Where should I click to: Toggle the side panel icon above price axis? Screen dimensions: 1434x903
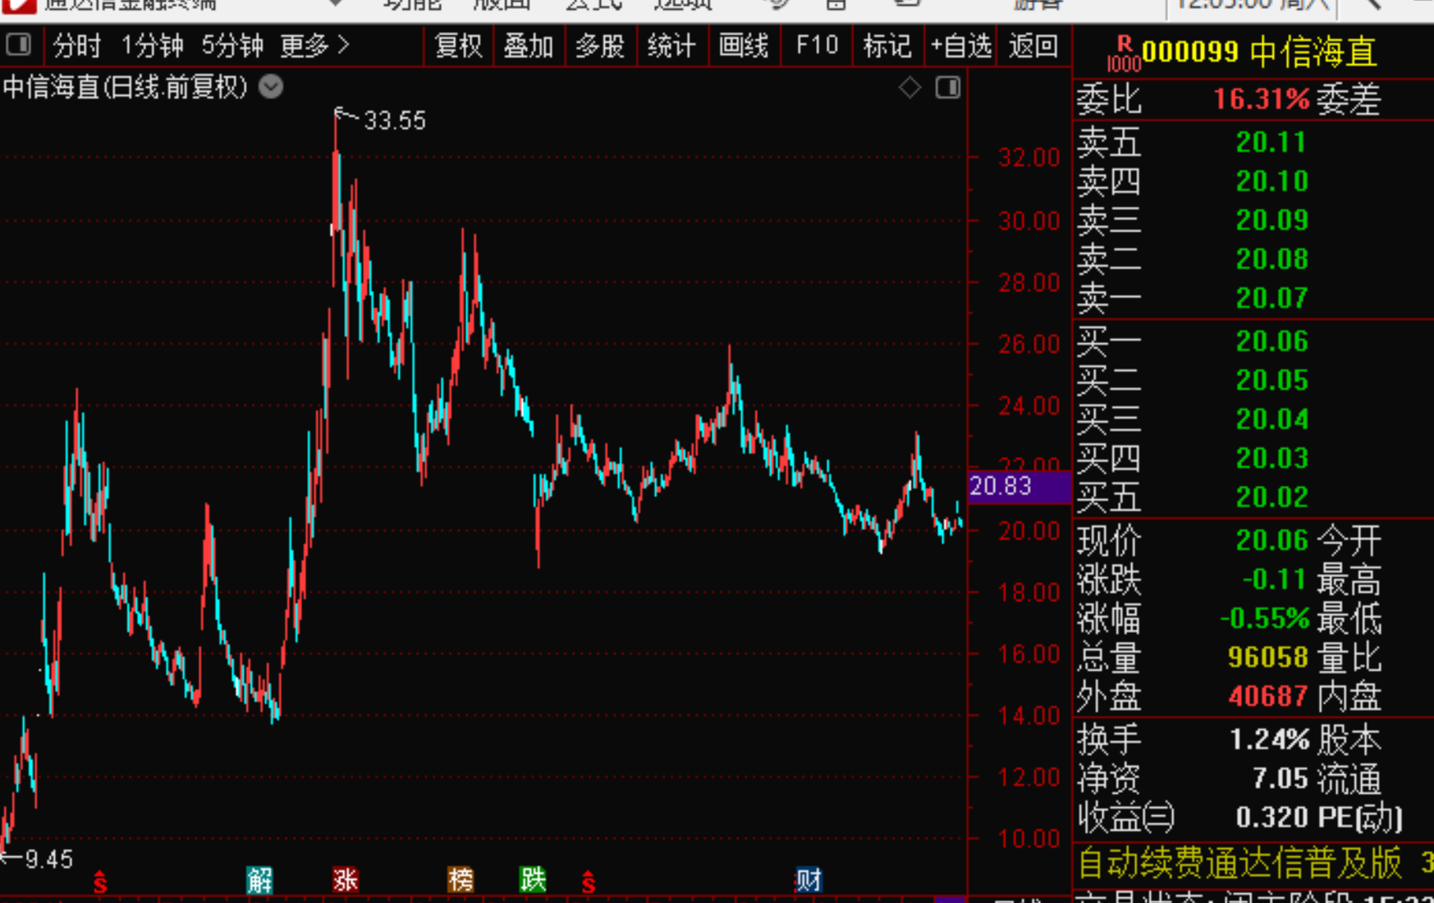tap(948, 87)
